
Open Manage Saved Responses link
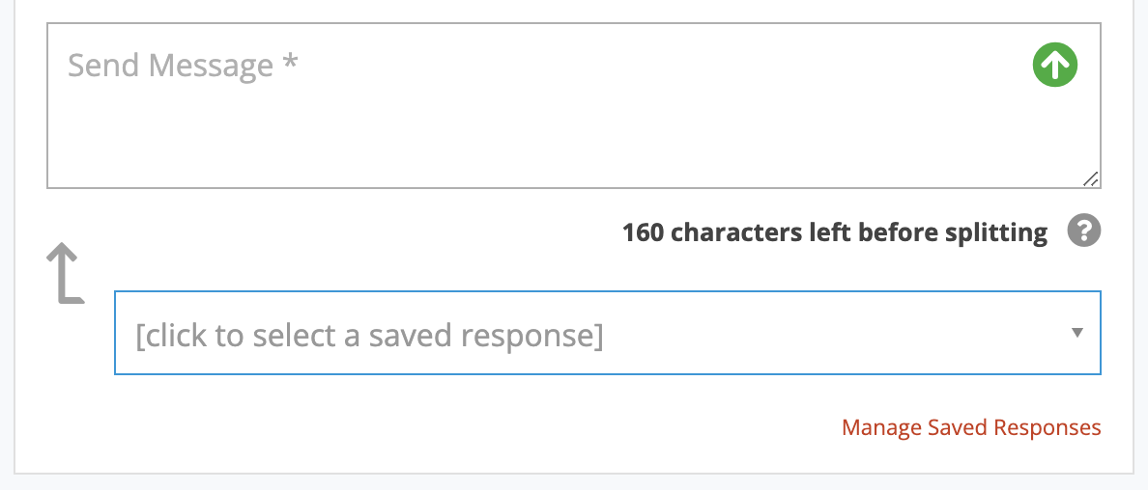[971, 427]
